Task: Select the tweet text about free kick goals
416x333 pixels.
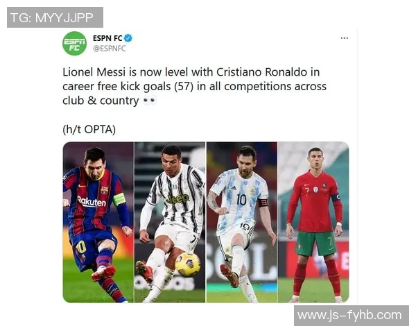Action: pyautogui.click(x=194, y=86)
